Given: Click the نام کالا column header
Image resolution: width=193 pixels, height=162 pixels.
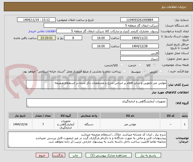Looking at the screenshot, I should (130, 116).
